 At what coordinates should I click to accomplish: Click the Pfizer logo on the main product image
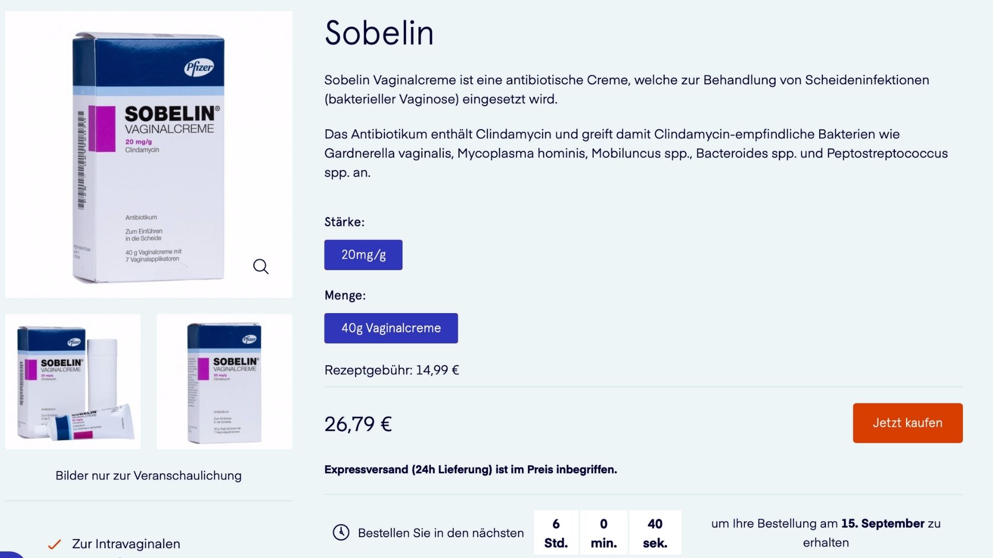pos(199,68)
